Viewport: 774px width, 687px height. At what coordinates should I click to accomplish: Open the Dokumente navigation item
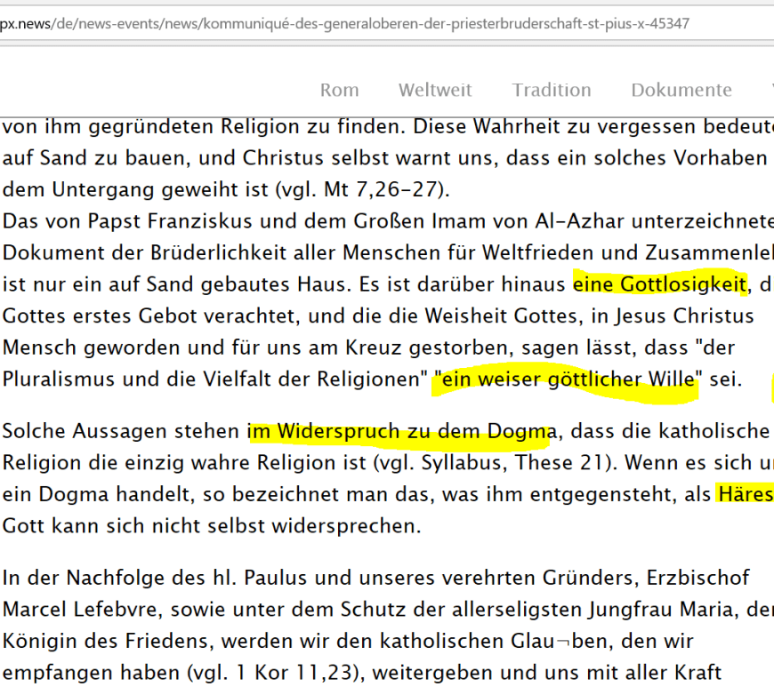coord(681,90)
